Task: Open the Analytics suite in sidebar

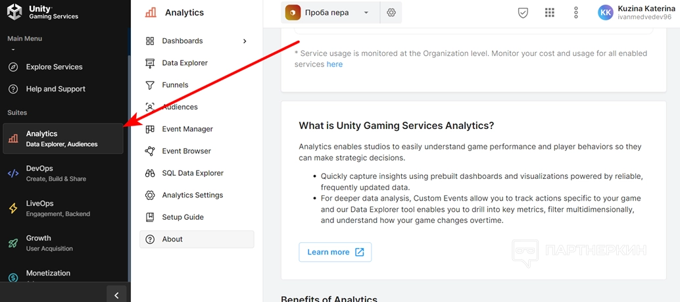Action: tap(63, 138)
